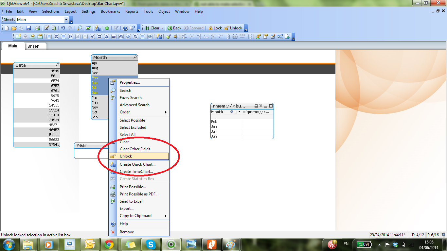Open standard toolbar options arrow after help icons
This screenshot has height=251, width=447.
click(139, 29)
